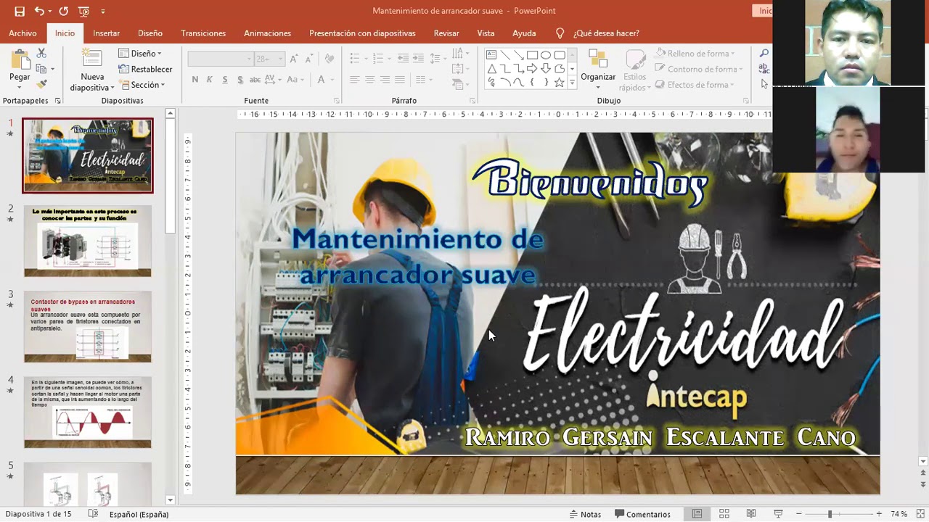Click the Cut scissors icon
Viewport: 929px width, 522px height.
[41, 54]
